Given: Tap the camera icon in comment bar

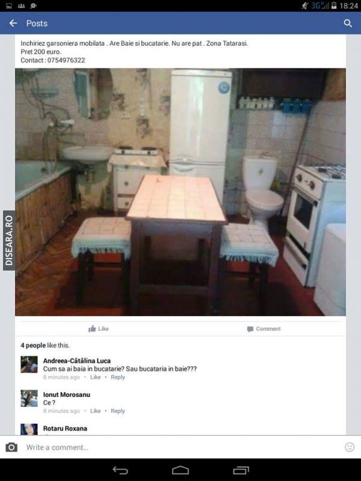Looking at the screenshot, I should [11, 447].
